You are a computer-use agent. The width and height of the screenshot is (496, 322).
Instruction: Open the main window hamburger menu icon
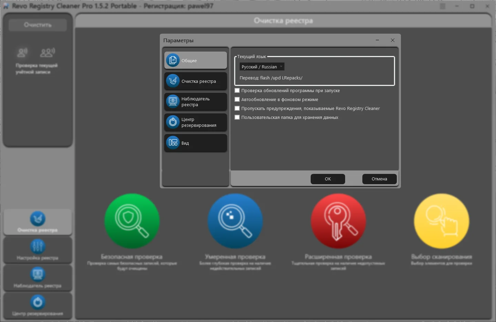[x=443, y=6]
